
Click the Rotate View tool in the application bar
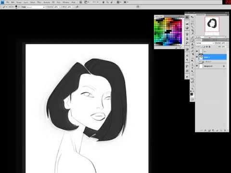[x=112, y=2]
